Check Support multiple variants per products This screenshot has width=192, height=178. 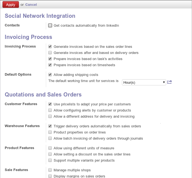[50, 160]
